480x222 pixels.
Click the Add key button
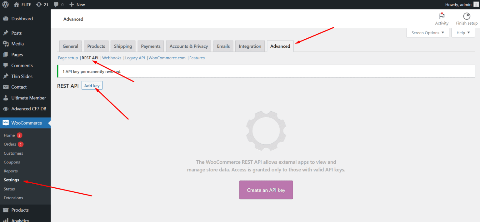(92, 85)
